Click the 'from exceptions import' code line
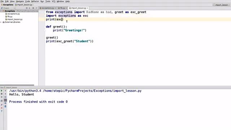Image resolution: width=231 pixels, height=130 pixels. [96, 12]
